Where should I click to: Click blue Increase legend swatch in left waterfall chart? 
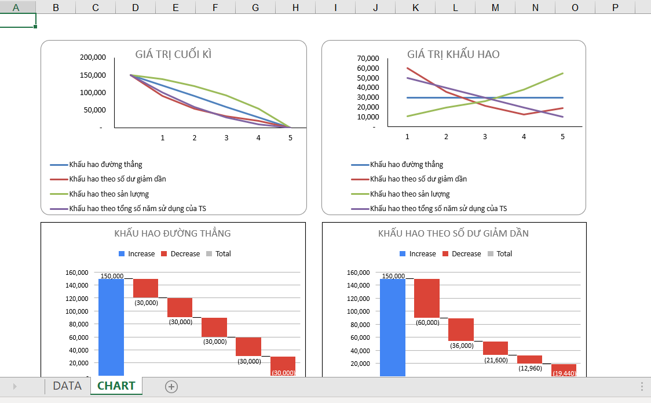[122, 254]
